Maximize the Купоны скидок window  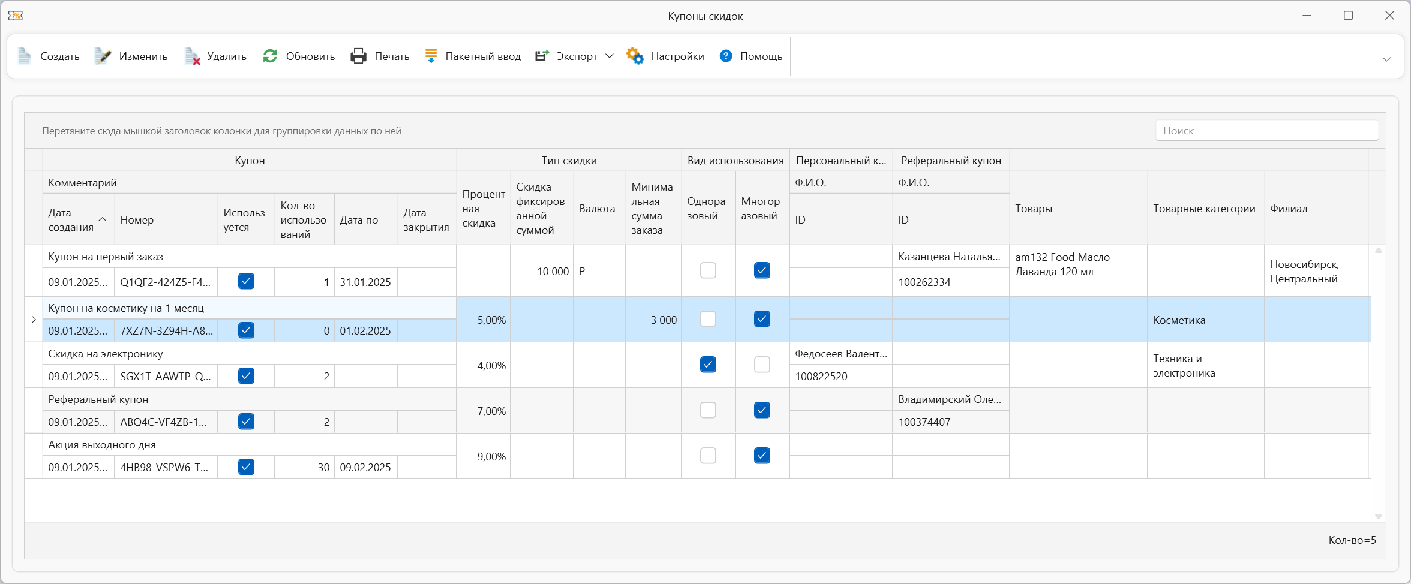[x=1348, y=16]
